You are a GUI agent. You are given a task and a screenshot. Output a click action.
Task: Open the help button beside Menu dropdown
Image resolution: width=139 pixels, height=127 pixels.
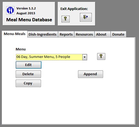tap(101, 56)
